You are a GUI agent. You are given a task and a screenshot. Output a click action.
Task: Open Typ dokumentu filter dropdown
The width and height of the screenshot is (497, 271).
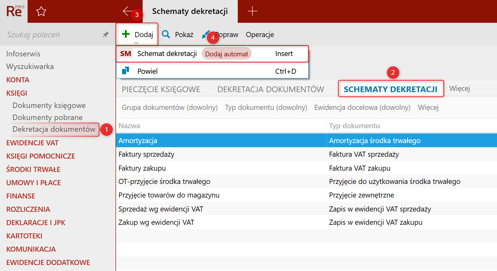point(266,108)
